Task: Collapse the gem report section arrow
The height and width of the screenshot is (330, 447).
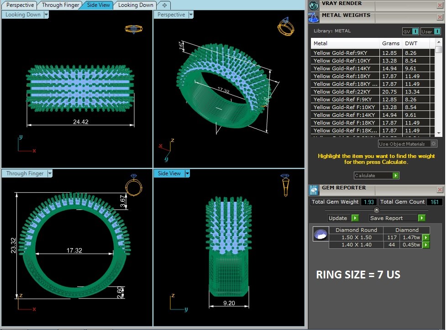Action: coord(376,210)
